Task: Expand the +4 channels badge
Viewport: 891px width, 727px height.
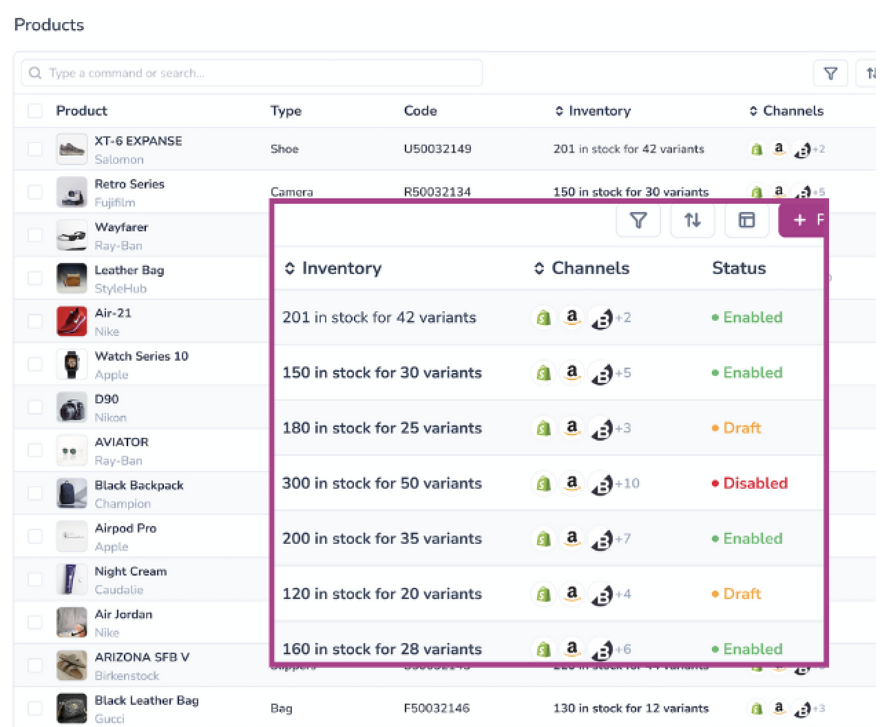Action: click(623, 593)
